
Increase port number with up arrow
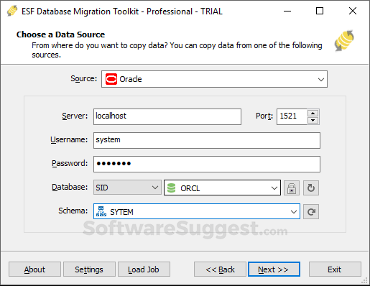[x=313, y=113]
